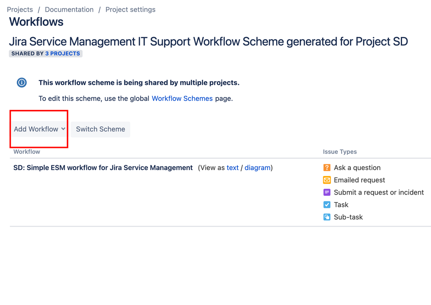Open the Add Workflow dropdown
This screenshot has height=305, width=431.
pos(39,129)
